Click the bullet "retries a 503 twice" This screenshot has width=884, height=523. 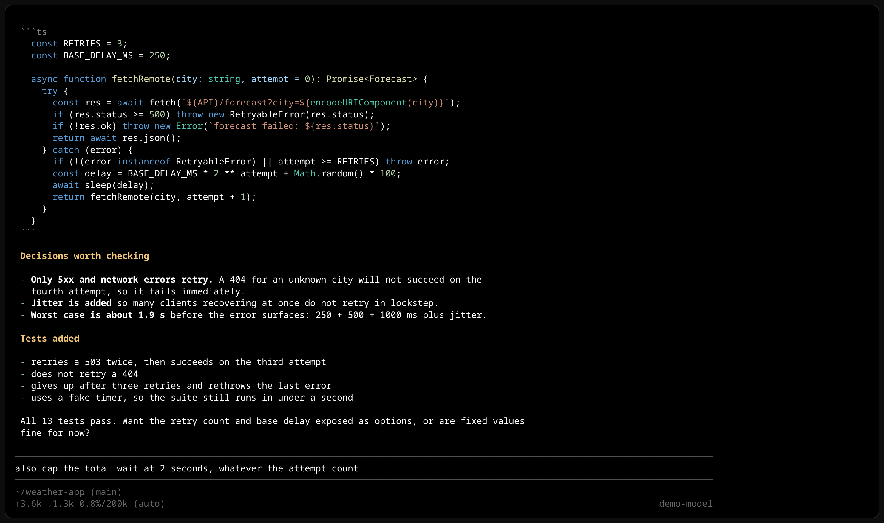click(x=173, y=362)
